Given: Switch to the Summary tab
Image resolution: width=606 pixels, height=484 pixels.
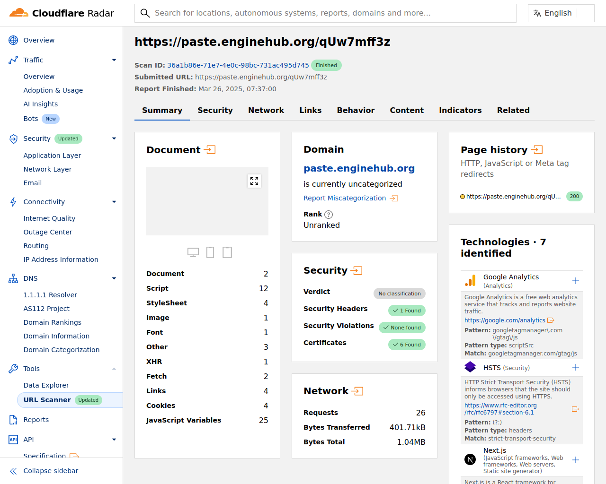Looking at the screenshot, I should [162, 110].
